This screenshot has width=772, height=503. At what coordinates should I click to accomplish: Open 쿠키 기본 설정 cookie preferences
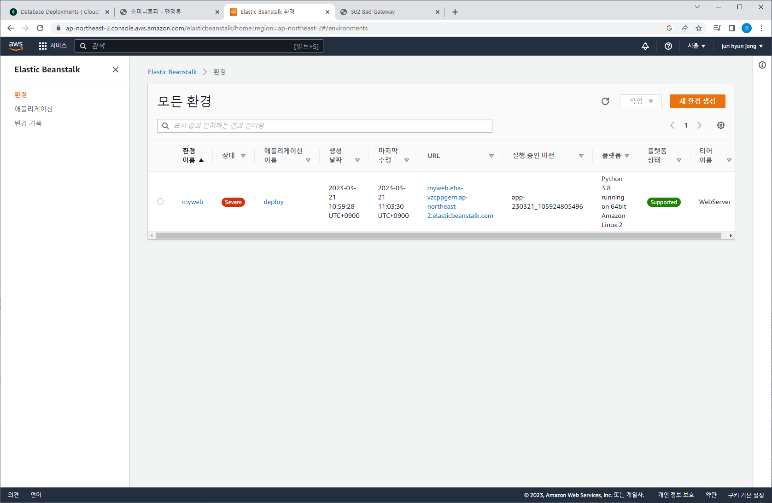coord(746,495)
